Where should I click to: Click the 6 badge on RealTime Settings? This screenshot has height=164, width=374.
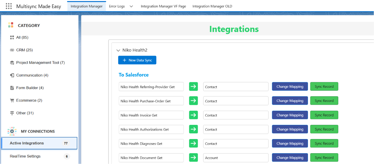[x=67, y=156]
